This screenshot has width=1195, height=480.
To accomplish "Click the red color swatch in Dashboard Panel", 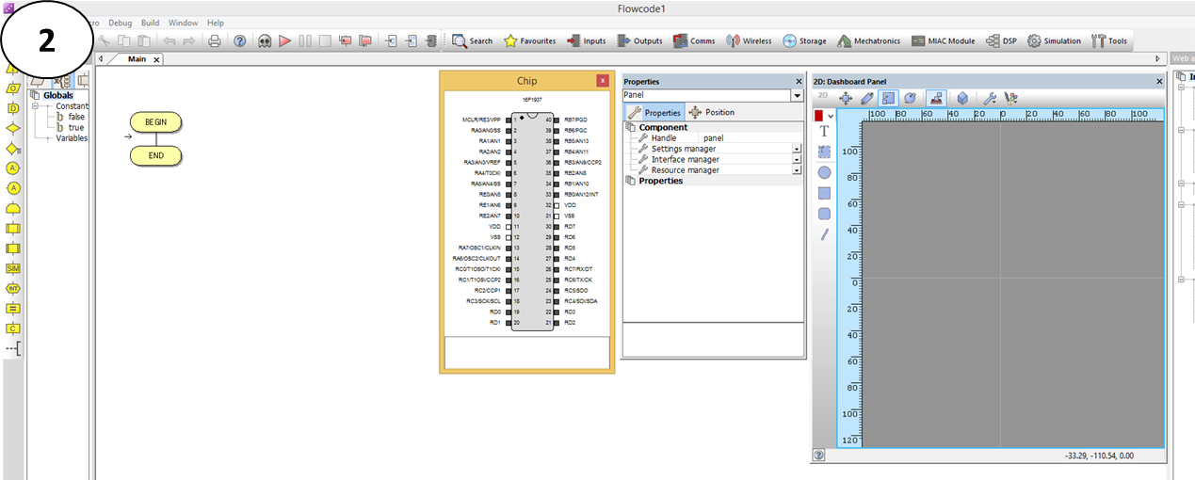I will tap(819, 115).
